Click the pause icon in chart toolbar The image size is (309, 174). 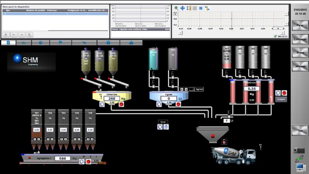(201, 8)
